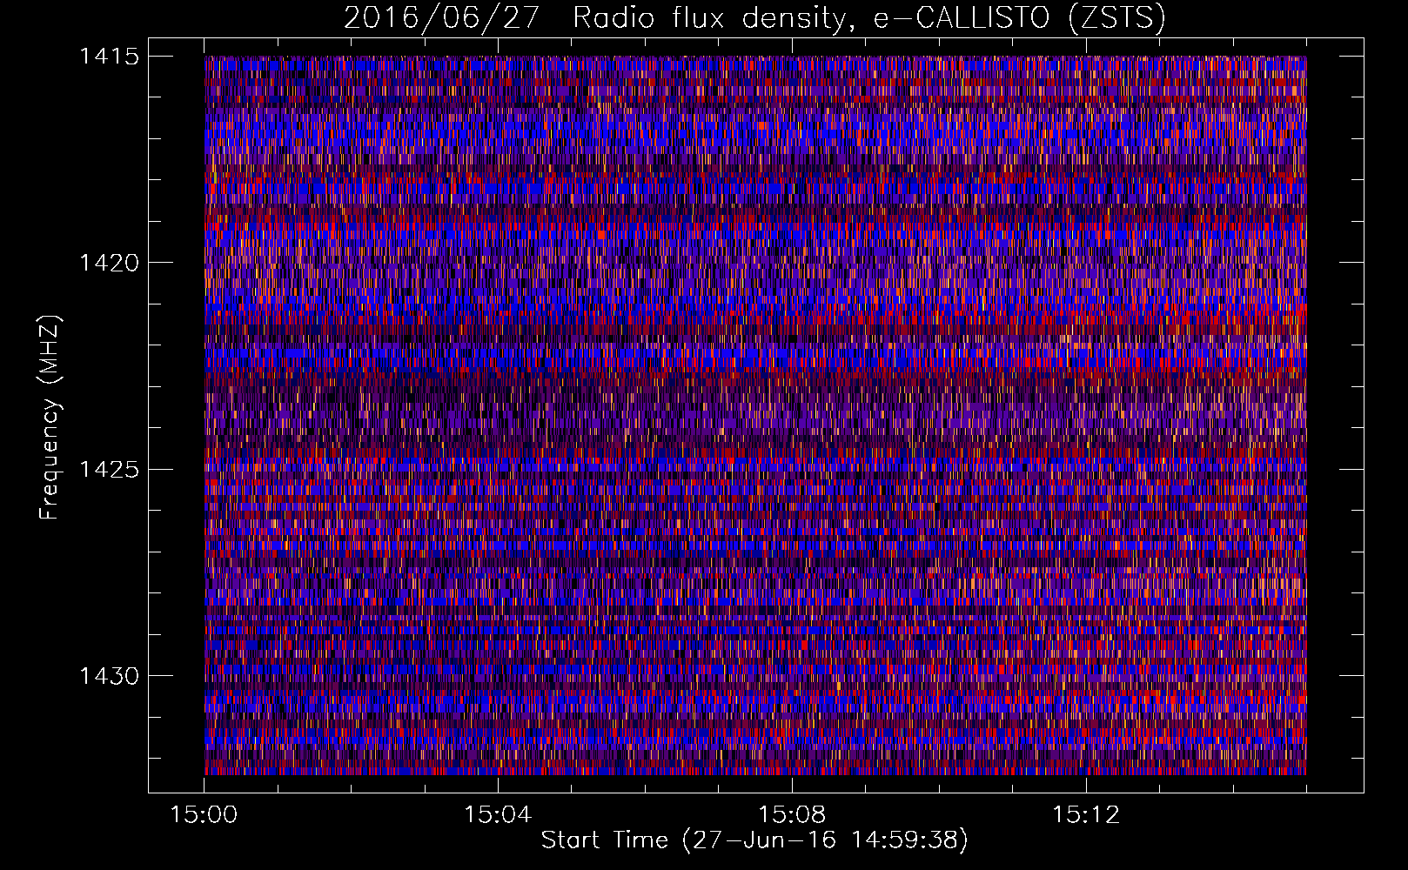
Task: Click the 15:00 time axis label
Action: [204, 815]
